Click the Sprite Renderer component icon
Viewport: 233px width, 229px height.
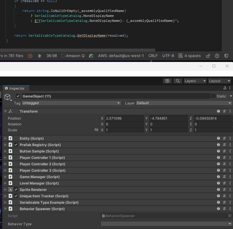coord(11,189)
